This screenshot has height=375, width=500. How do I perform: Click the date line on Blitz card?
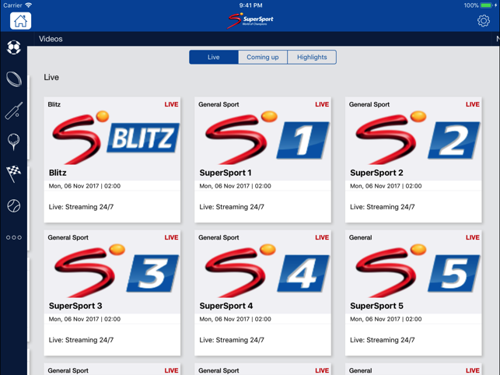click(x=85, y=186)
